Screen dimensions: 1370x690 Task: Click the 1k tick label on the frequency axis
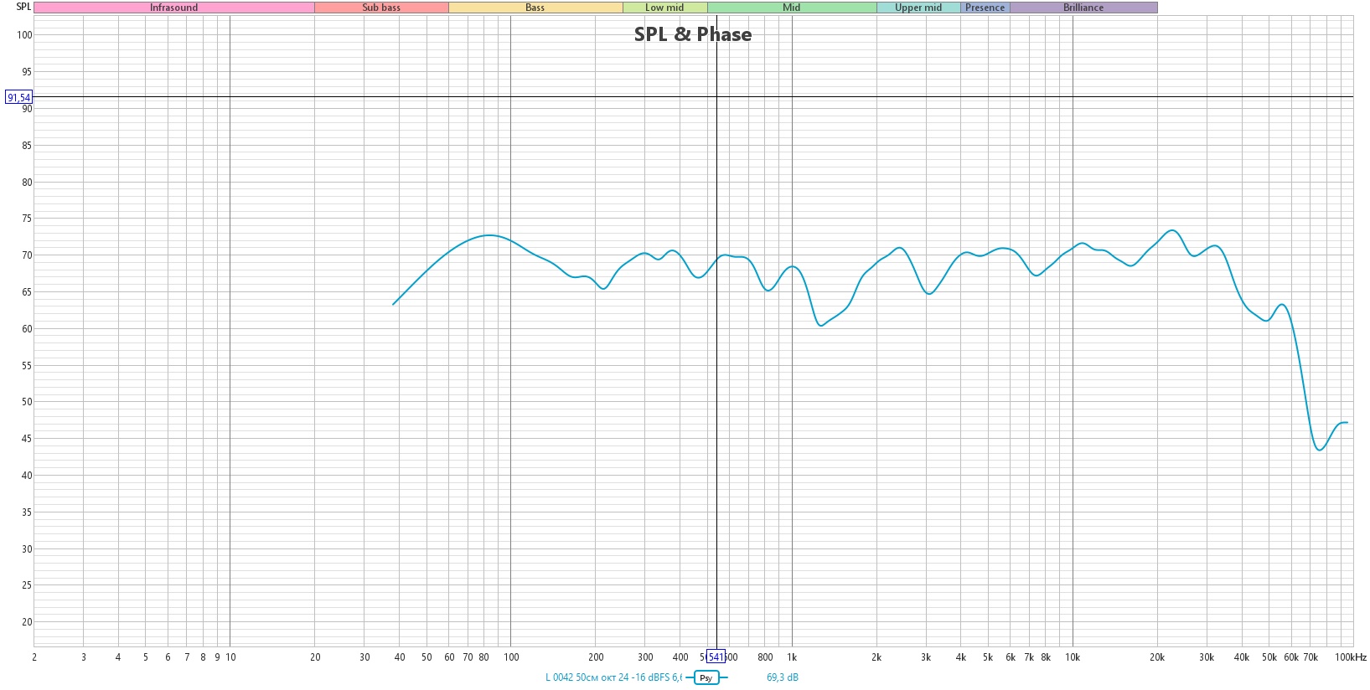click(x=792, y=657)
